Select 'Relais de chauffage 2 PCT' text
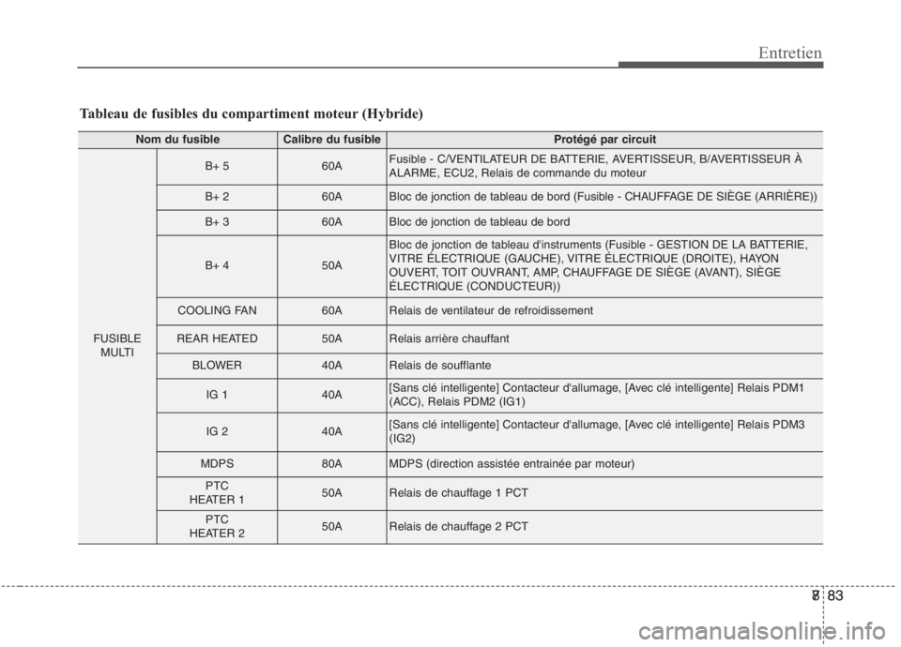This screenshot has height=647, width=901. coord(459,526)
